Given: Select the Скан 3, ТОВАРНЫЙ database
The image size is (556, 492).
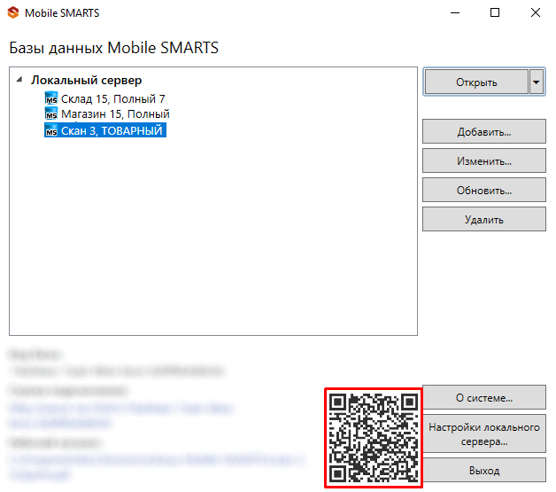Looking at the screenshot, I should coord(112,130).
